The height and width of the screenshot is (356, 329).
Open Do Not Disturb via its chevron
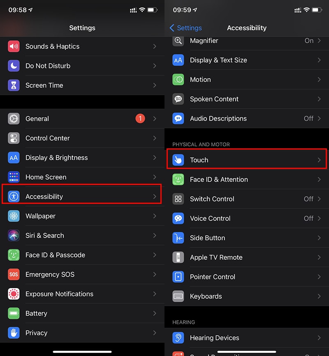coord(155,66)
